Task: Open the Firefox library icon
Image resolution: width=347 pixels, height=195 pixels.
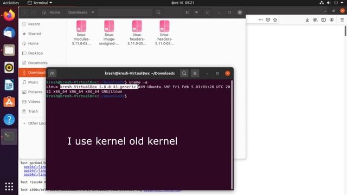Action: pyautogui.click(x=316, y=20)
